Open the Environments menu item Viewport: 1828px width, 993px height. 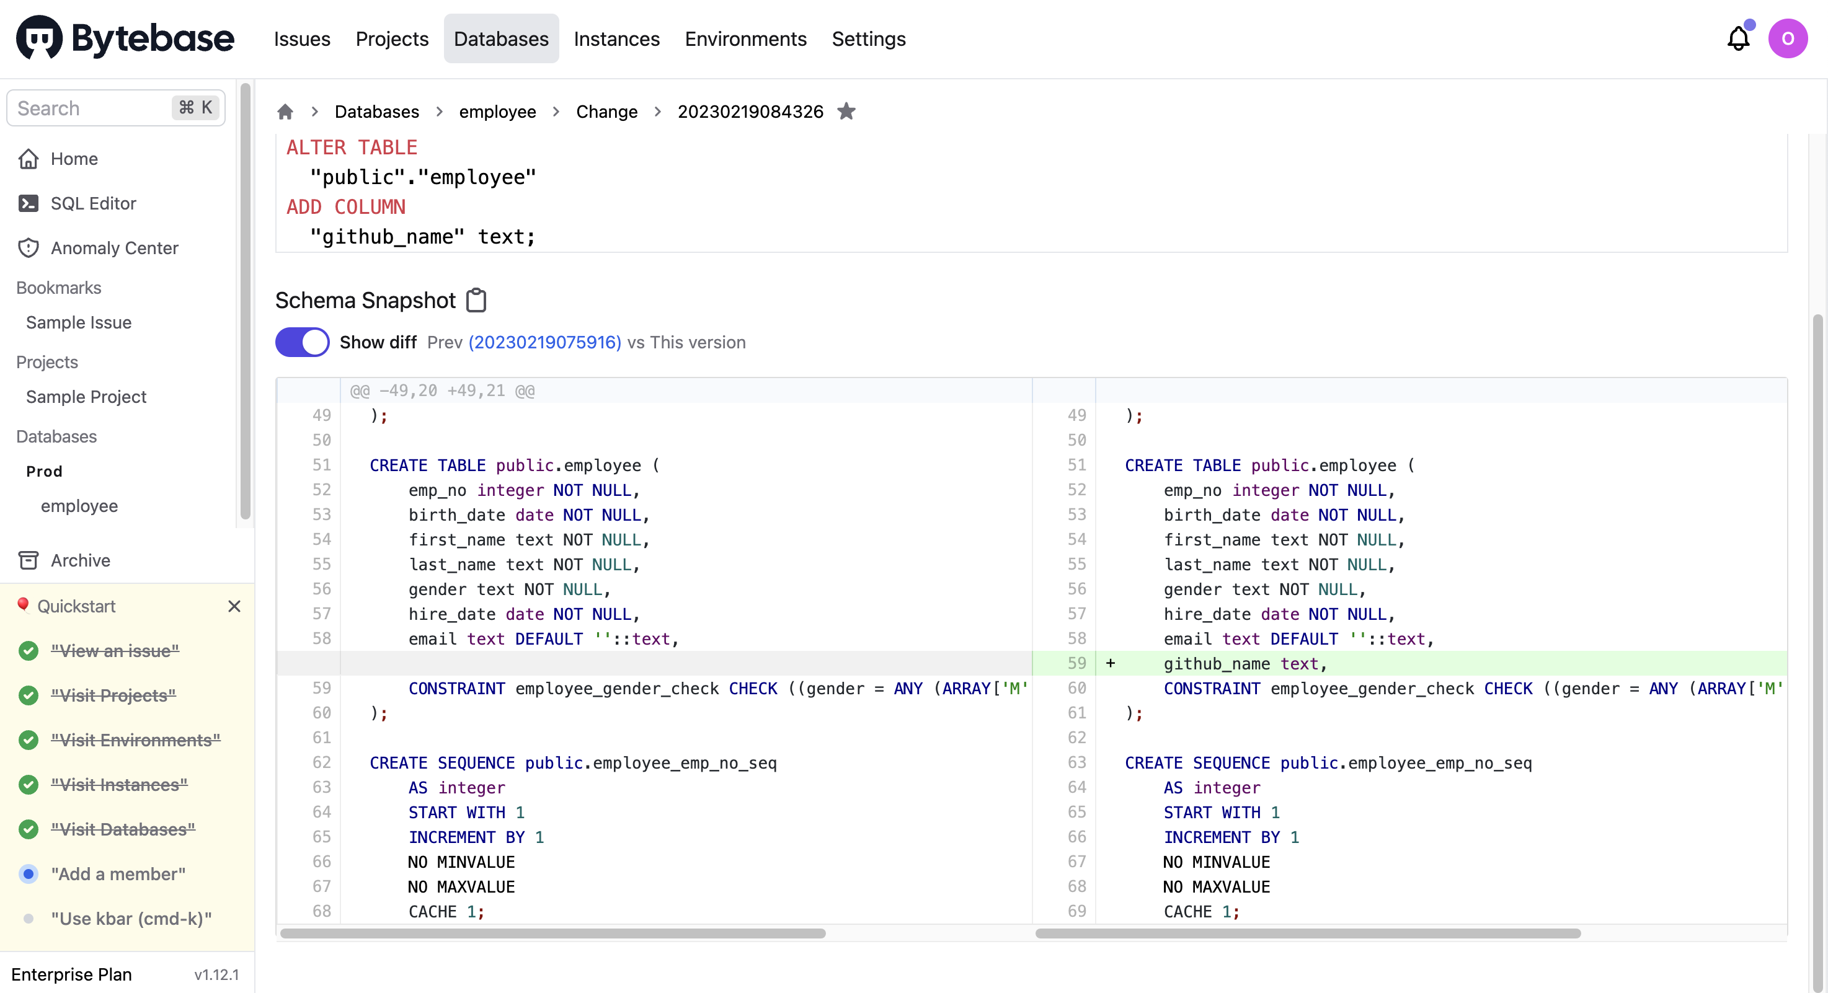745,38
